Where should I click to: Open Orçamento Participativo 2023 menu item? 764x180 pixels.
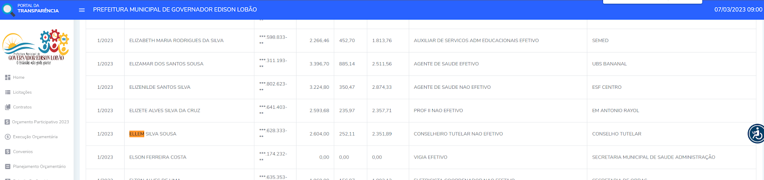coord(41,122)
